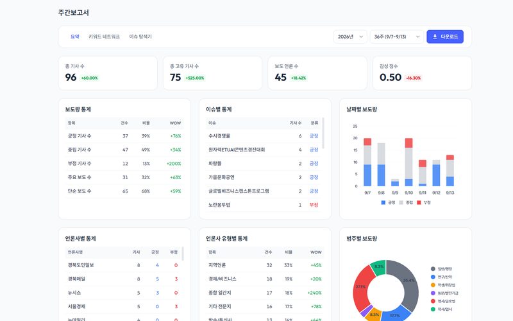Image resolution: width=513 pixels, height=321 pixels.
Task: Click the scrollbar in 언론사별 통계 table
Action: tap(183, 254)
